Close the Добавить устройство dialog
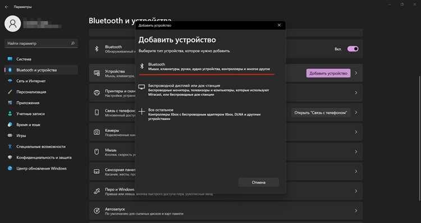The height and width of the screenshot is (223, 421). [279, 25]
